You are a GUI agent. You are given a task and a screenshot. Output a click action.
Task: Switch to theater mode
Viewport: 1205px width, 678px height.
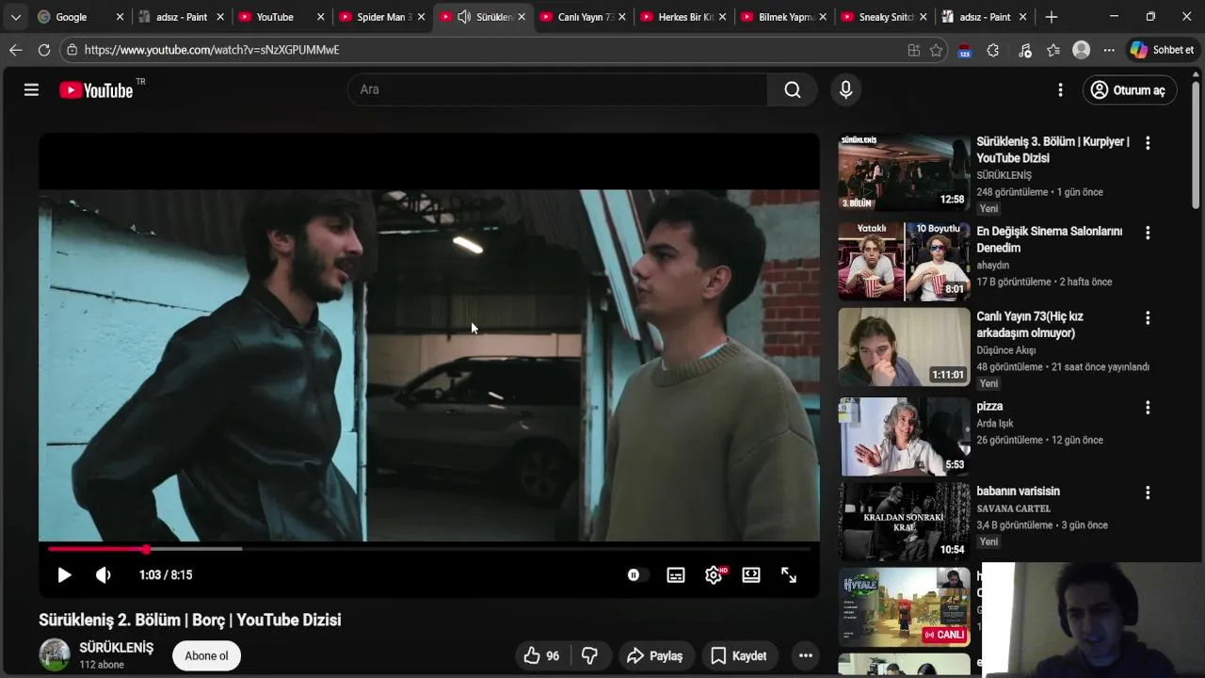751,574
